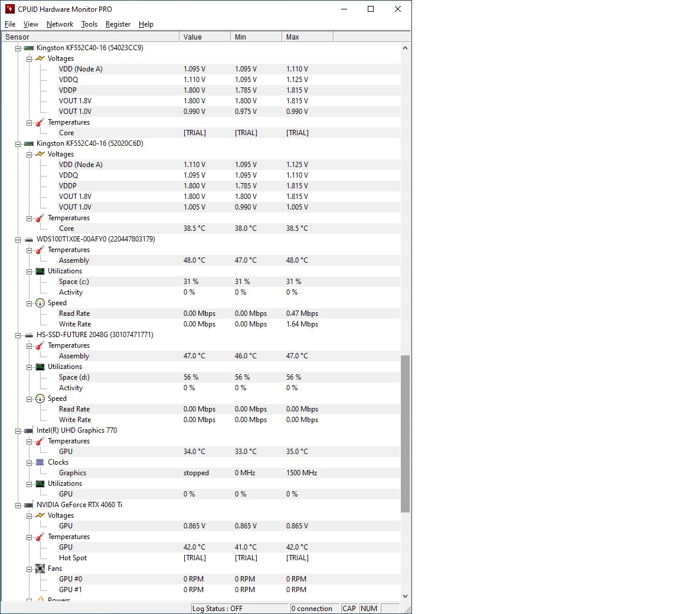The image size is (680, 614).
Task: Click the Voltages icon under Kingston (52020C6D)
Action: [x=40, y=154]
